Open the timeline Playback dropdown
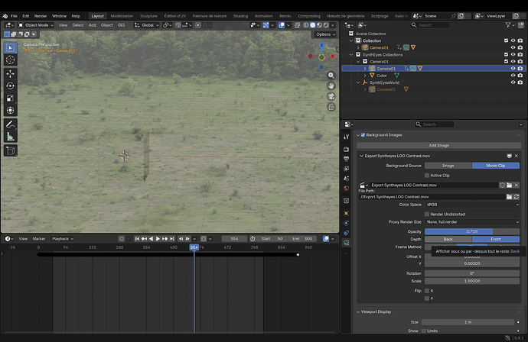528x342 pixels. pyautogui.click(x=63, y=239)
